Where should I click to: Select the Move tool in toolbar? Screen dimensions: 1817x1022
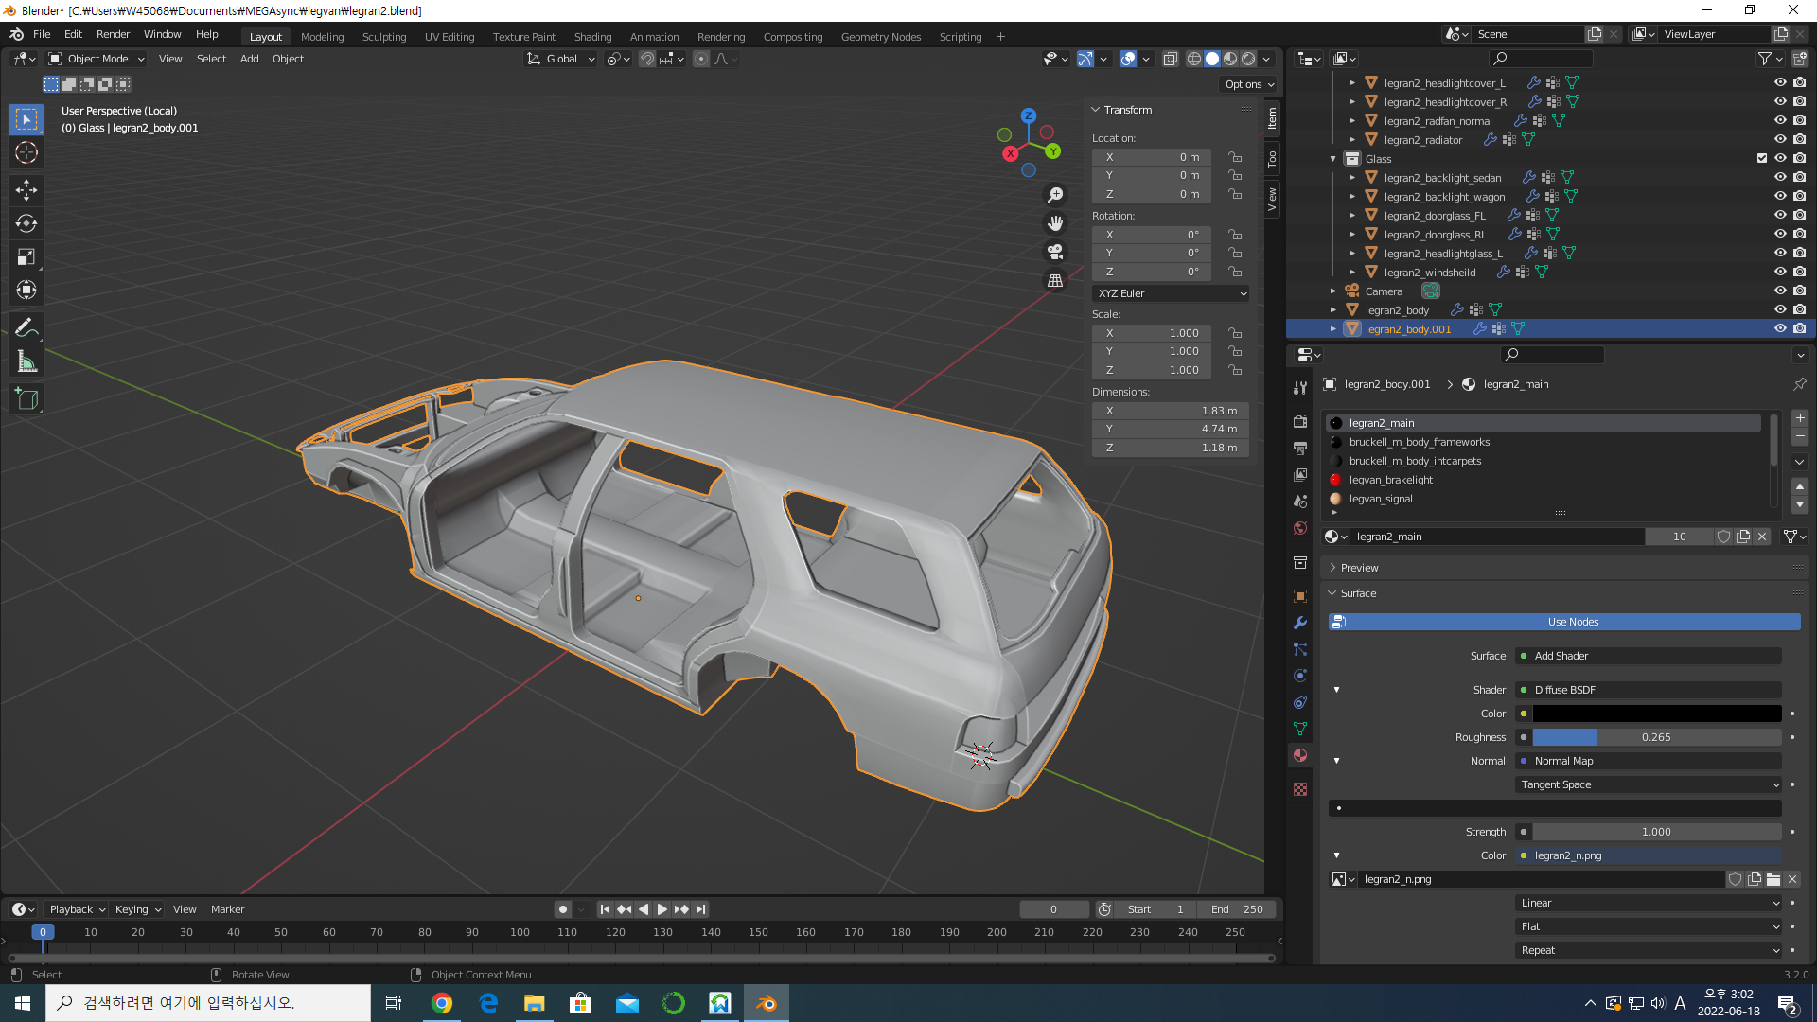[x=26, y=190]
